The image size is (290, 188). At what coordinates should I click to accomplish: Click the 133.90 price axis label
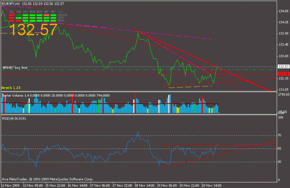(284, 33)
